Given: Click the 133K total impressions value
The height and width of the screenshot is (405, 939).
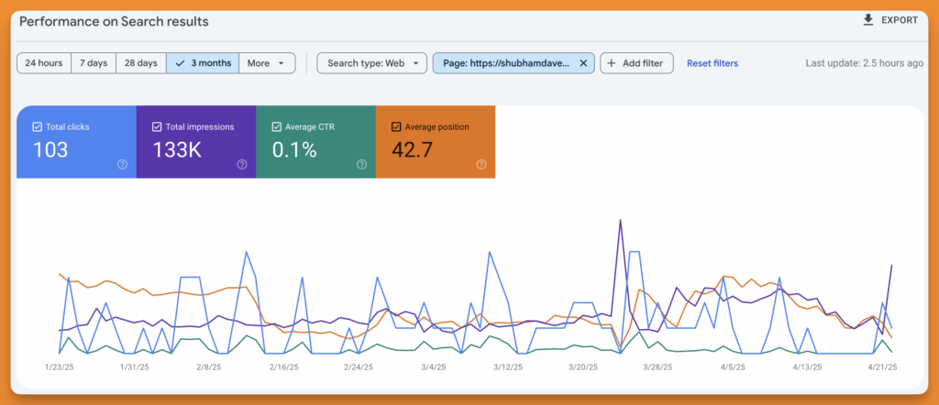Looking at the screenshot, I should pyautogui.click(x=177, y=149).
